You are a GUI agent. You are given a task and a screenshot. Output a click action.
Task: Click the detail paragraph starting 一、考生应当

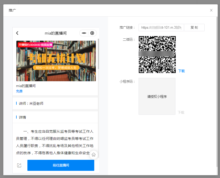[55, 142]
